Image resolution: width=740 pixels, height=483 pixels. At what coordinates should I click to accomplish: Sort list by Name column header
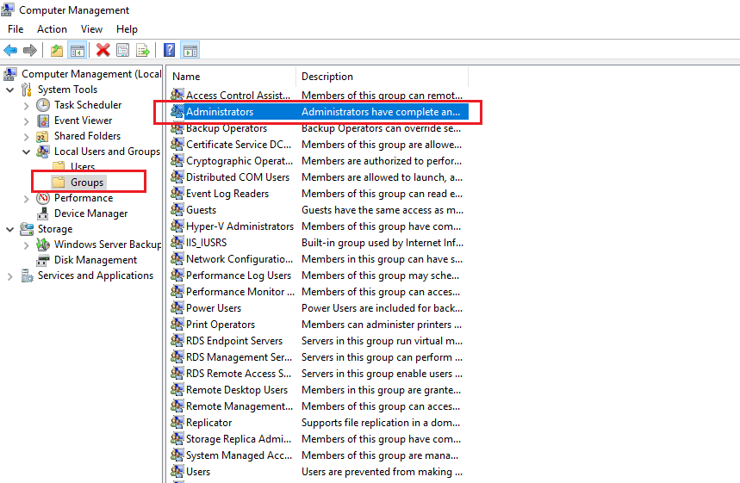point(233,77)
